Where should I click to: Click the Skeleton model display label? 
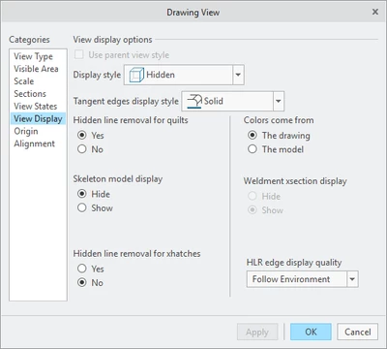click(118, 178)
